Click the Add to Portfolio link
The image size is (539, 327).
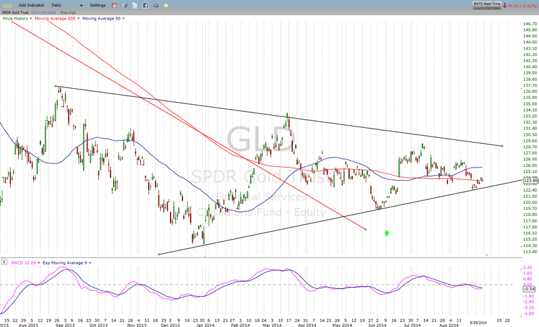pos(43,12)
